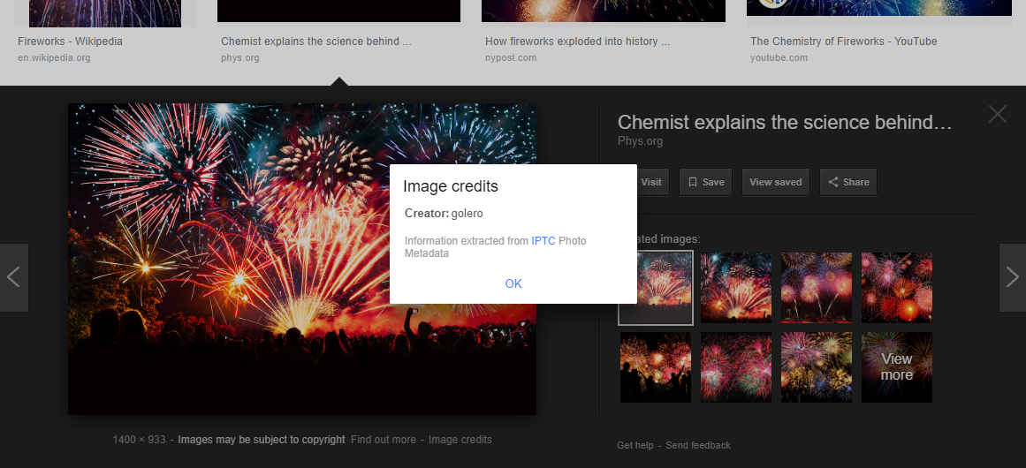Select first related thumbnail in bottom row
This screenshot has width=1026, height=468.
pyautogui.click(x=655, y=366)
